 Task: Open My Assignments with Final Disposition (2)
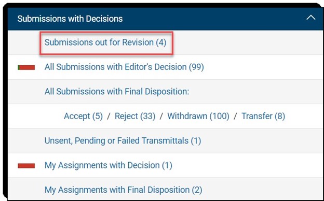pyautogui.click(x=124, y=190)
